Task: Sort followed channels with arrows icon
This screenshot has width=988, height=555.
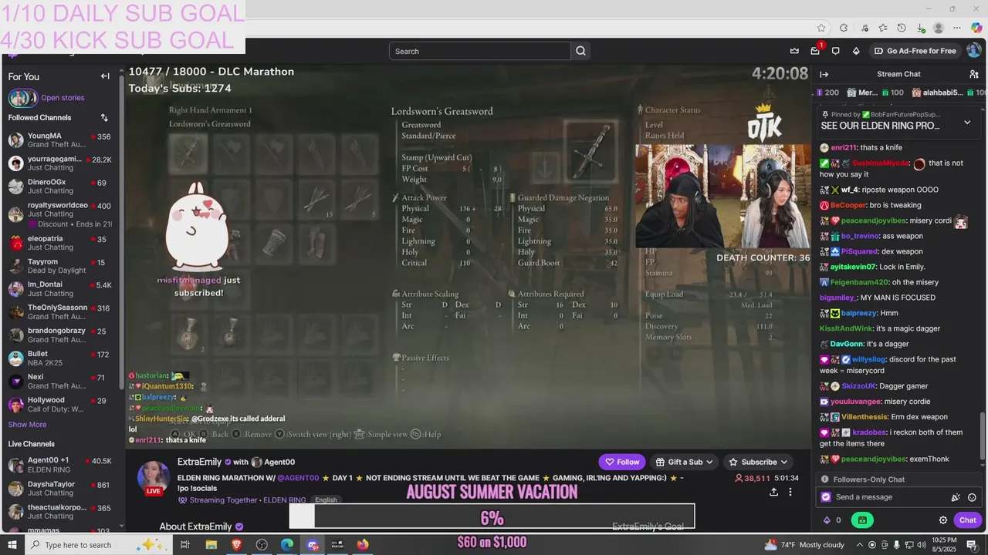Action: click(104, 118)
